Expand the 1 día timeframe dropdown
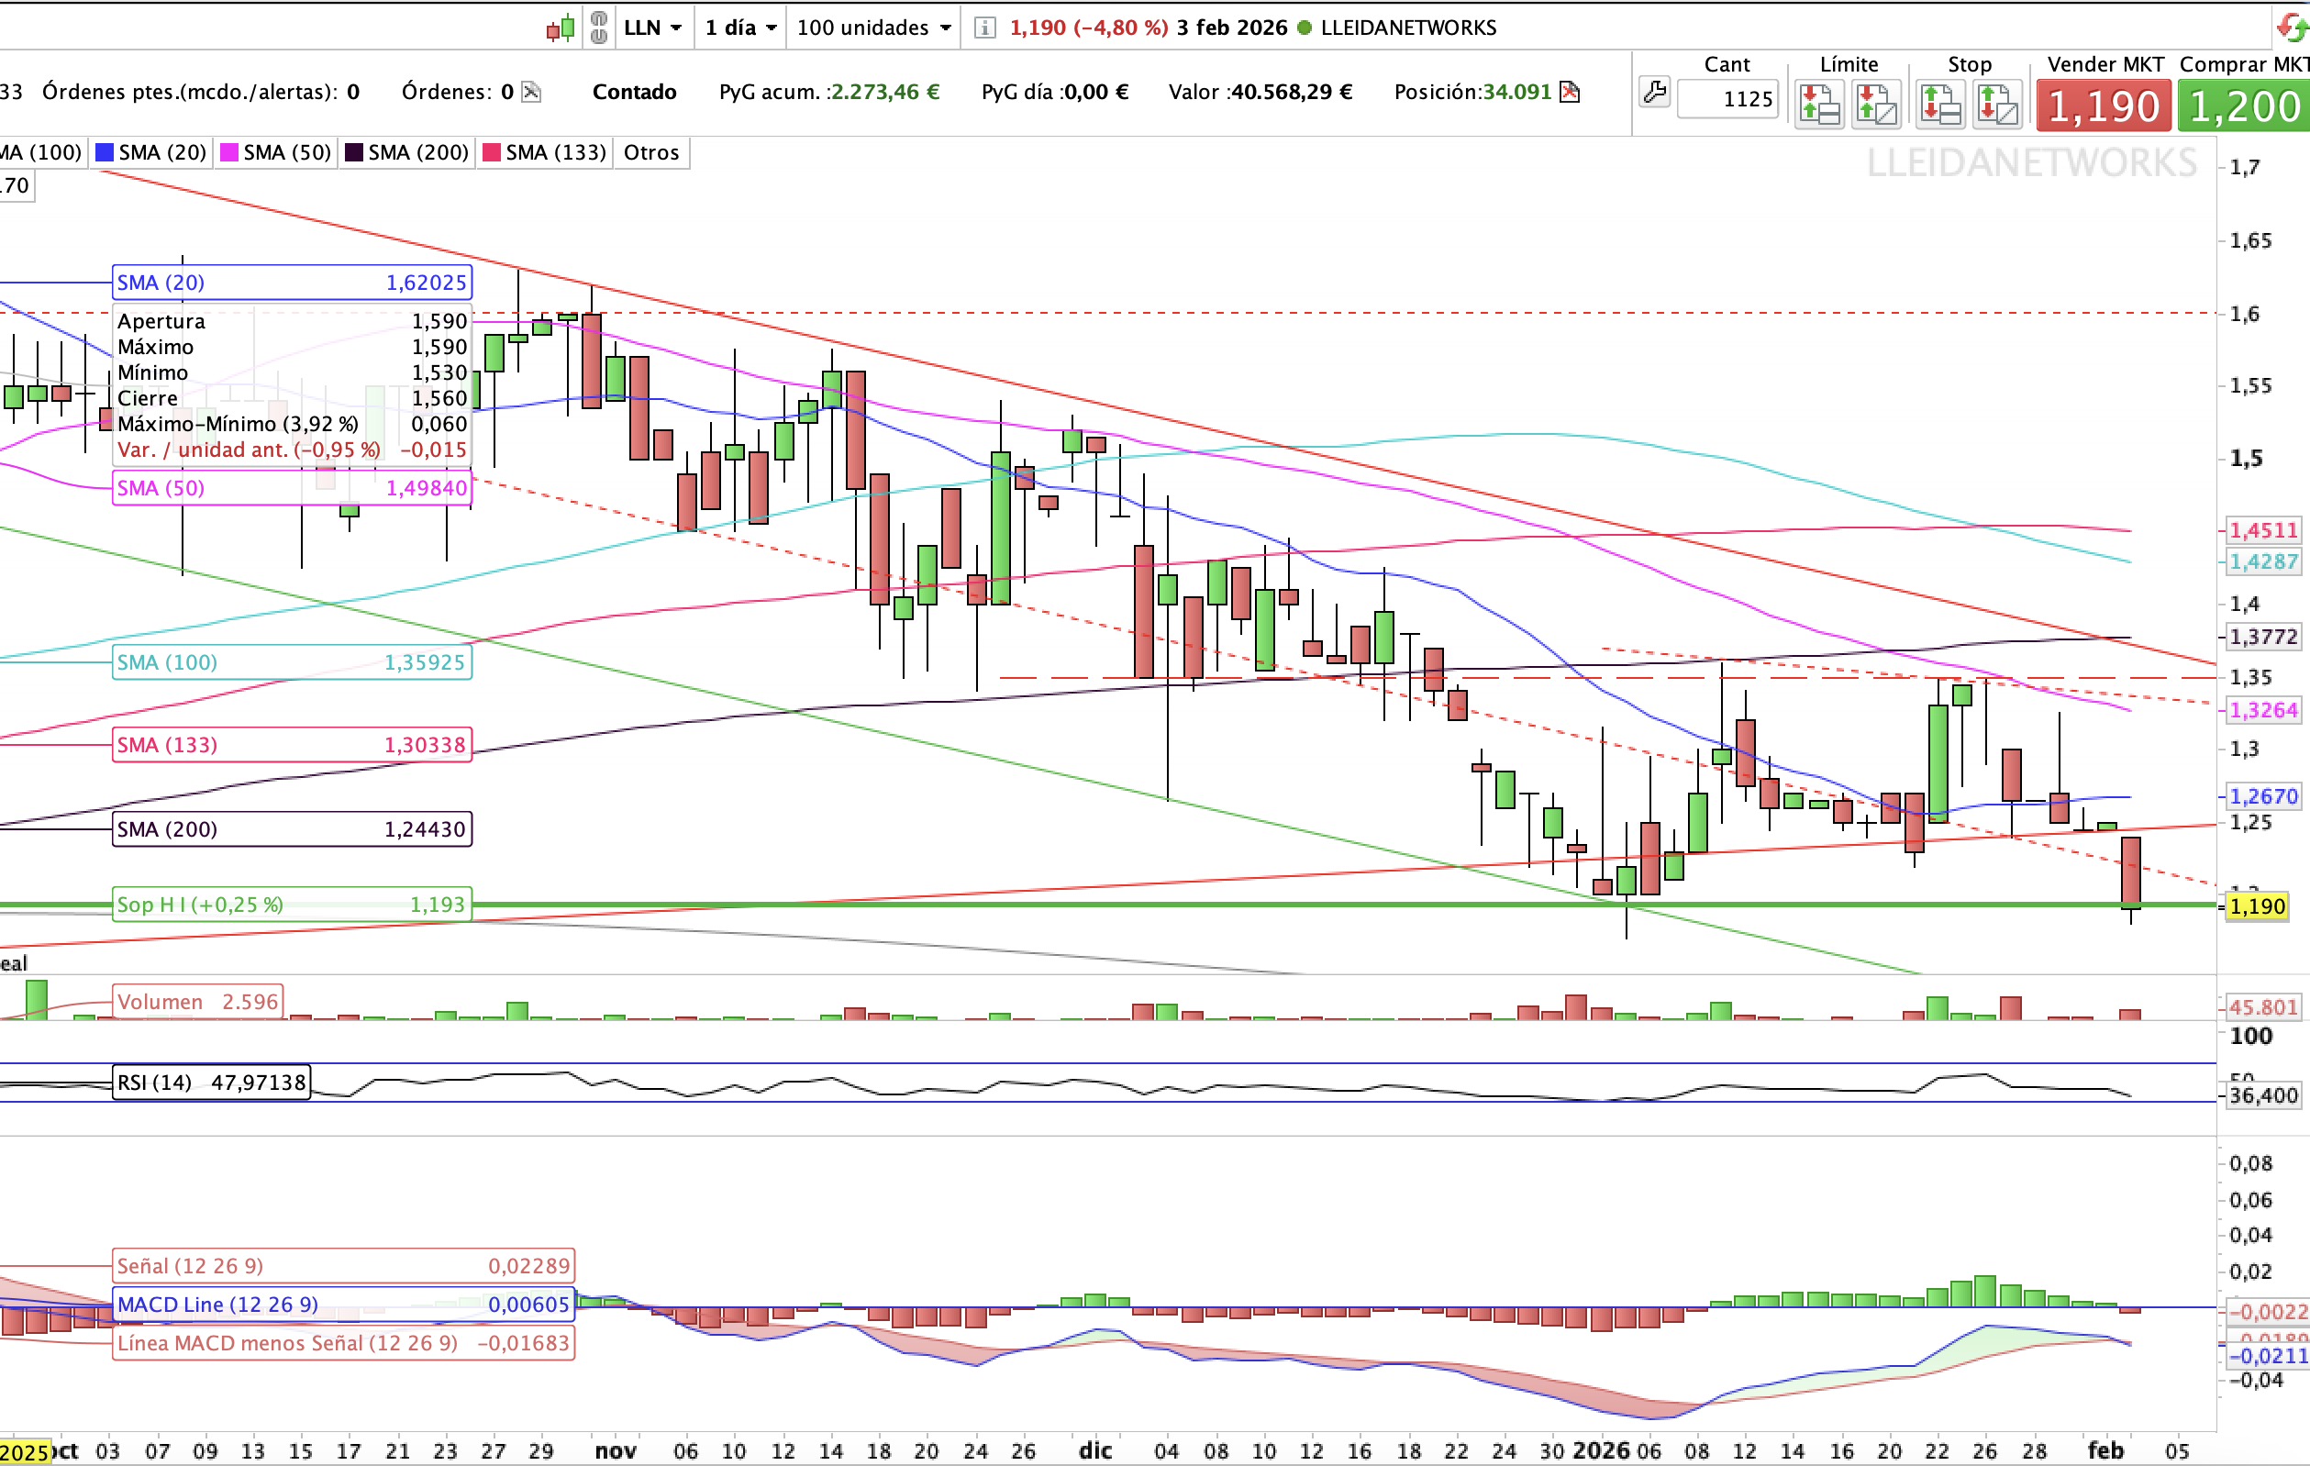The image size is (2310, 1466). pos(739,28)
